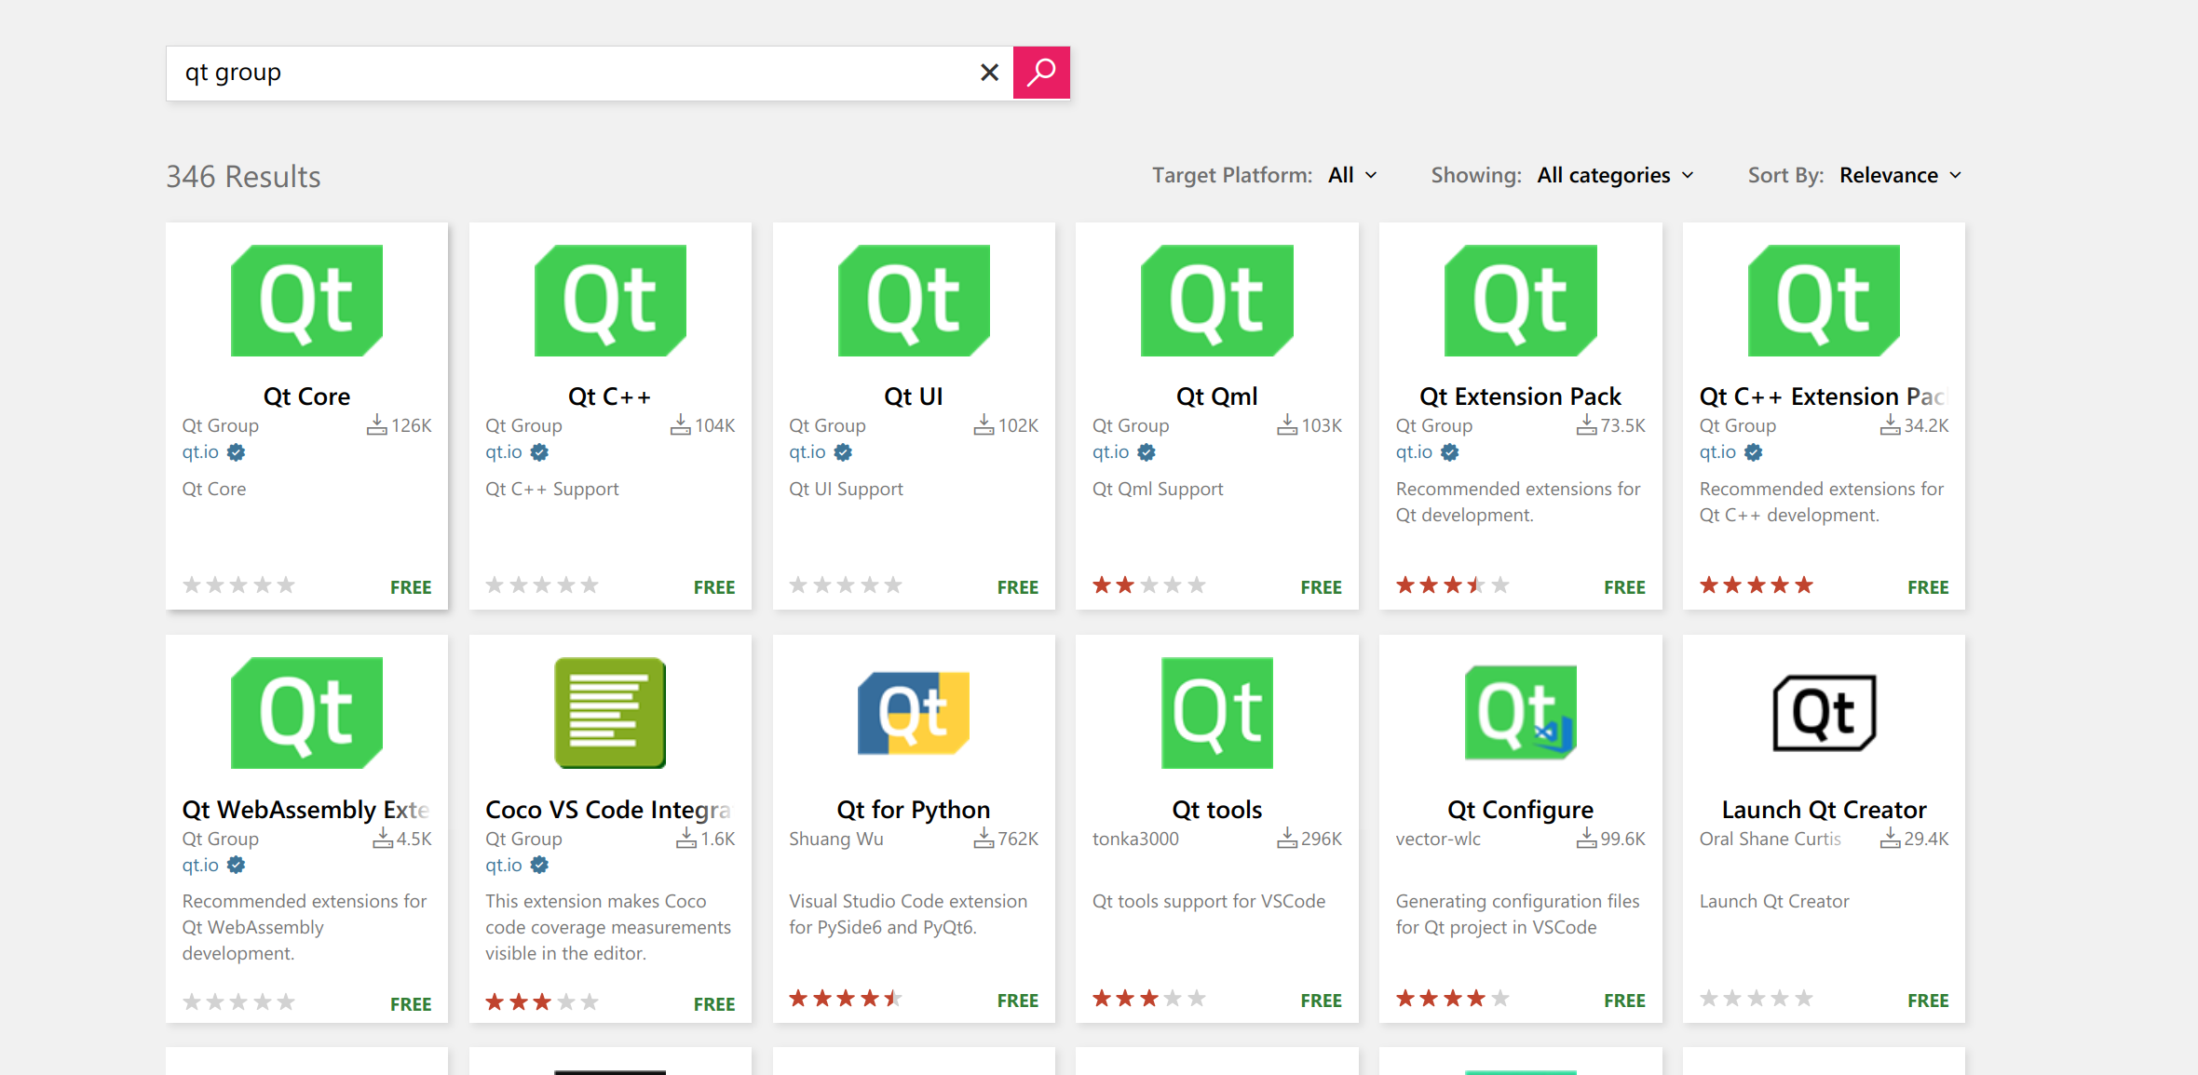Image resolution: width=2198 pixels, height=1075 pixels.
Task: Open the Qt tools green icon
Action: pyautogui.click(x=1216, y=713)
